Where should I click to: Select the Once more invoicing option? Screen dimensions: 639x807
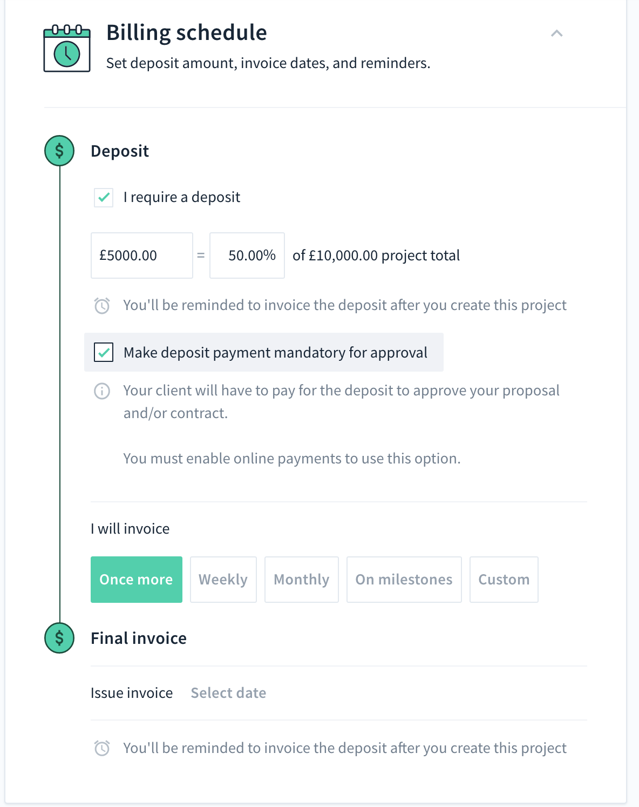pyautogui.click(x=137, y=580)
